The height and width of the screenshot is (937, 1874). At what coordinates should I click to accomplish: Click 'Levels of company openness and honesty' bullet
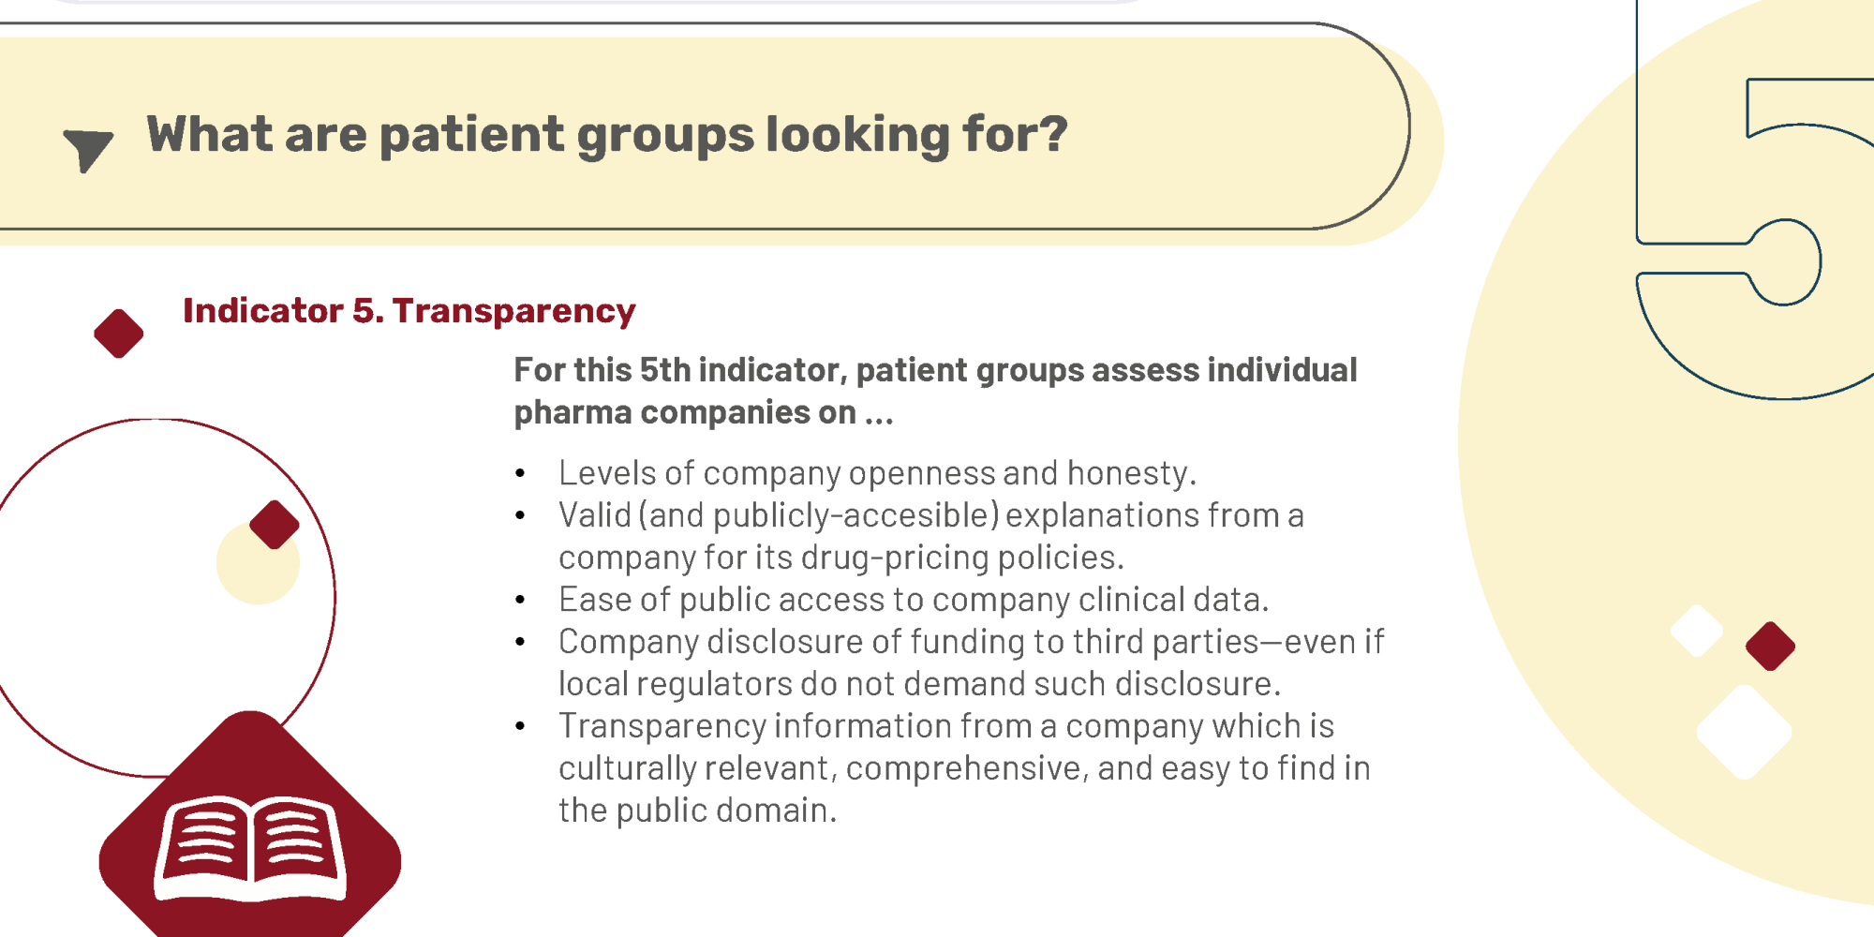[x=877, y=473]
